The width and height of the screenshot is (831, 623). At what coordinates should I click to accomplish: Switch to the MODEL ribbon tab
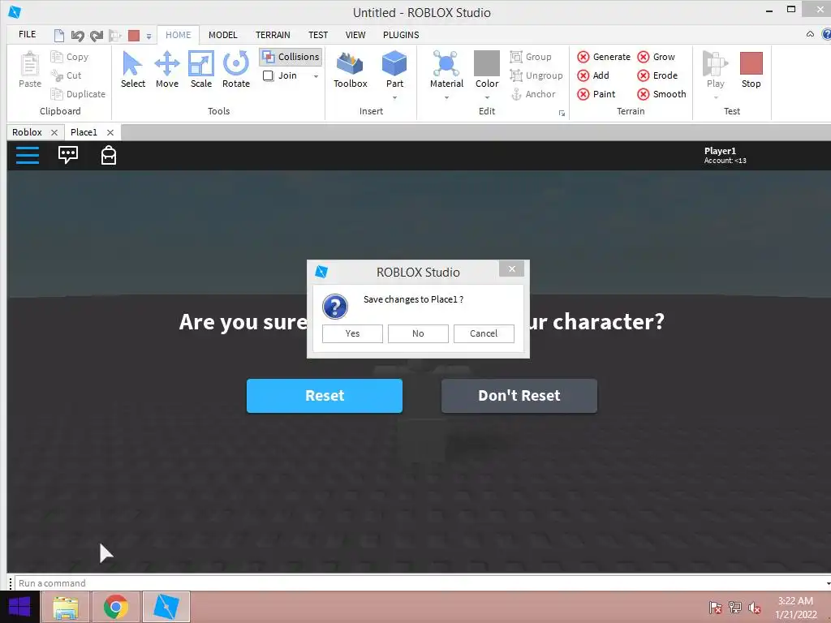(x=222, y=35)
